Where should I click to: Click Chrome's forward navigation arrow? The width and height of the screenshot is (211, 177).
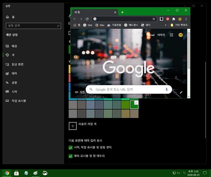81,19
